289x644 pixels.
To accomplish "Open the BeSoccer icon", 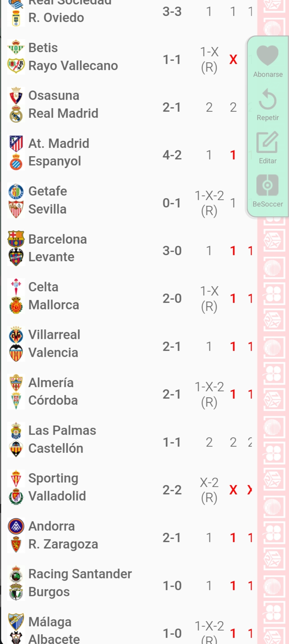I will pyautogui.click(x=267, y=185).
